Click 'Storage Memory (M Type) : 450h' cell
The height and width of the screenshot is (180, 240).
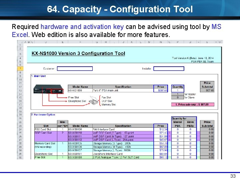(123, 147)
